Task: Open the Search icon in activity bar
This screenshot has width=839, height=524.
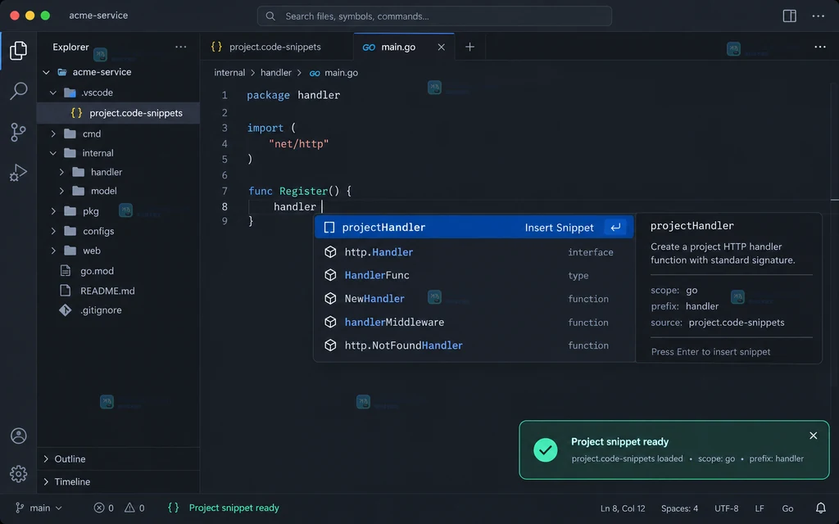Action: tap(18, 91)
